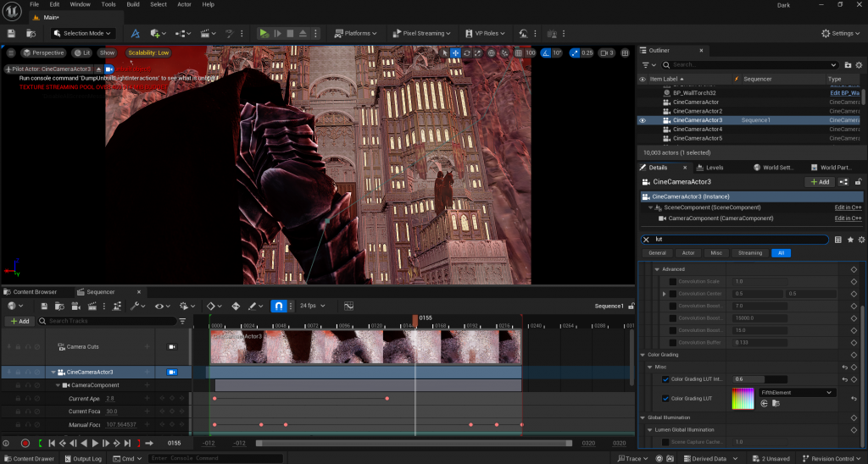Save the current level using floppy icon
Screen dimensions: 868x464
pyautogui.click(x=11, y=33)
